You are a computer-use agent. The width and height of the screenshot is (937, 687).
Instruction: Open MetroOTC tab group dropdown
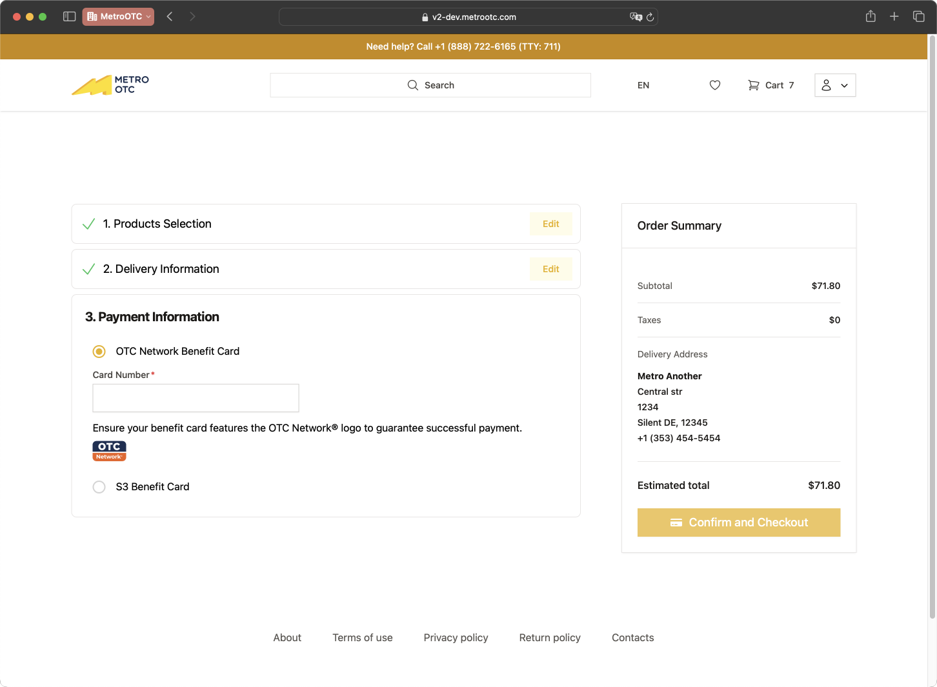[x=118, y=17]
